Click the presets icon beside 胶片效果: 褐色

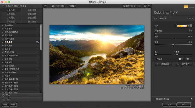point(37,83)
